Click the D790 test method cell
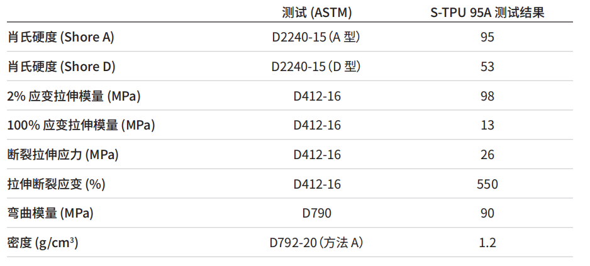Screen dimensions: 590x266 click(x=316, y=213)
